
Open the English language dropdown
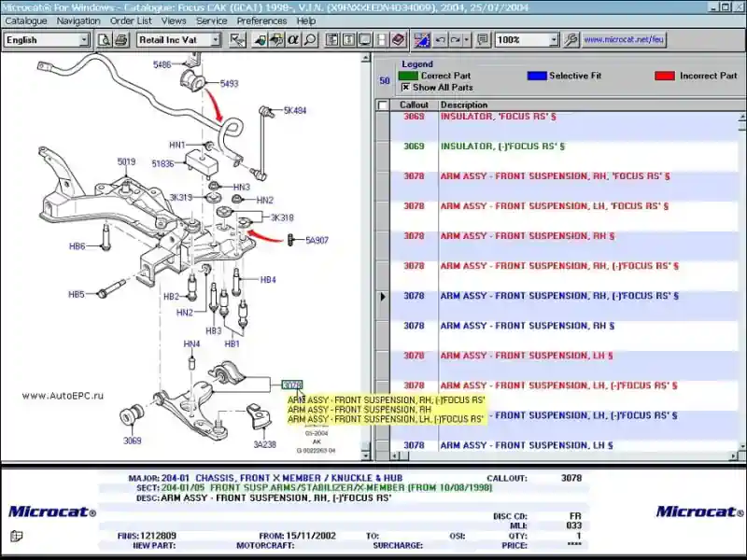pos(83,40)
